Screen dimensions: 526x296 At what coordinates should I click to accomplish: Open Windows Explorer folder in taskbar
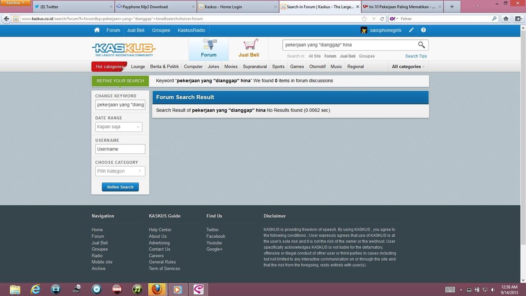(15, 289)
